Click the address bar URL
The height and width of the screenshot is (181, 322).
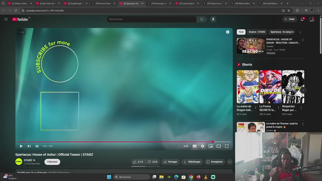[x=45, y=11]
